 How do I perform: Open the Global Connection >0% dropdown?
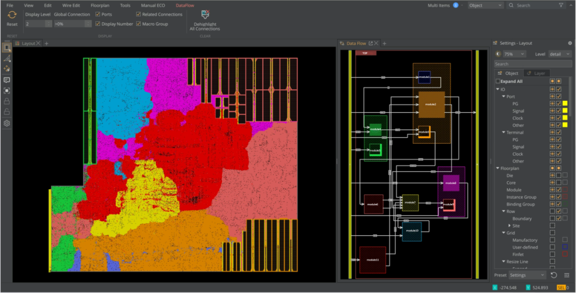click(x=73, y=24)
